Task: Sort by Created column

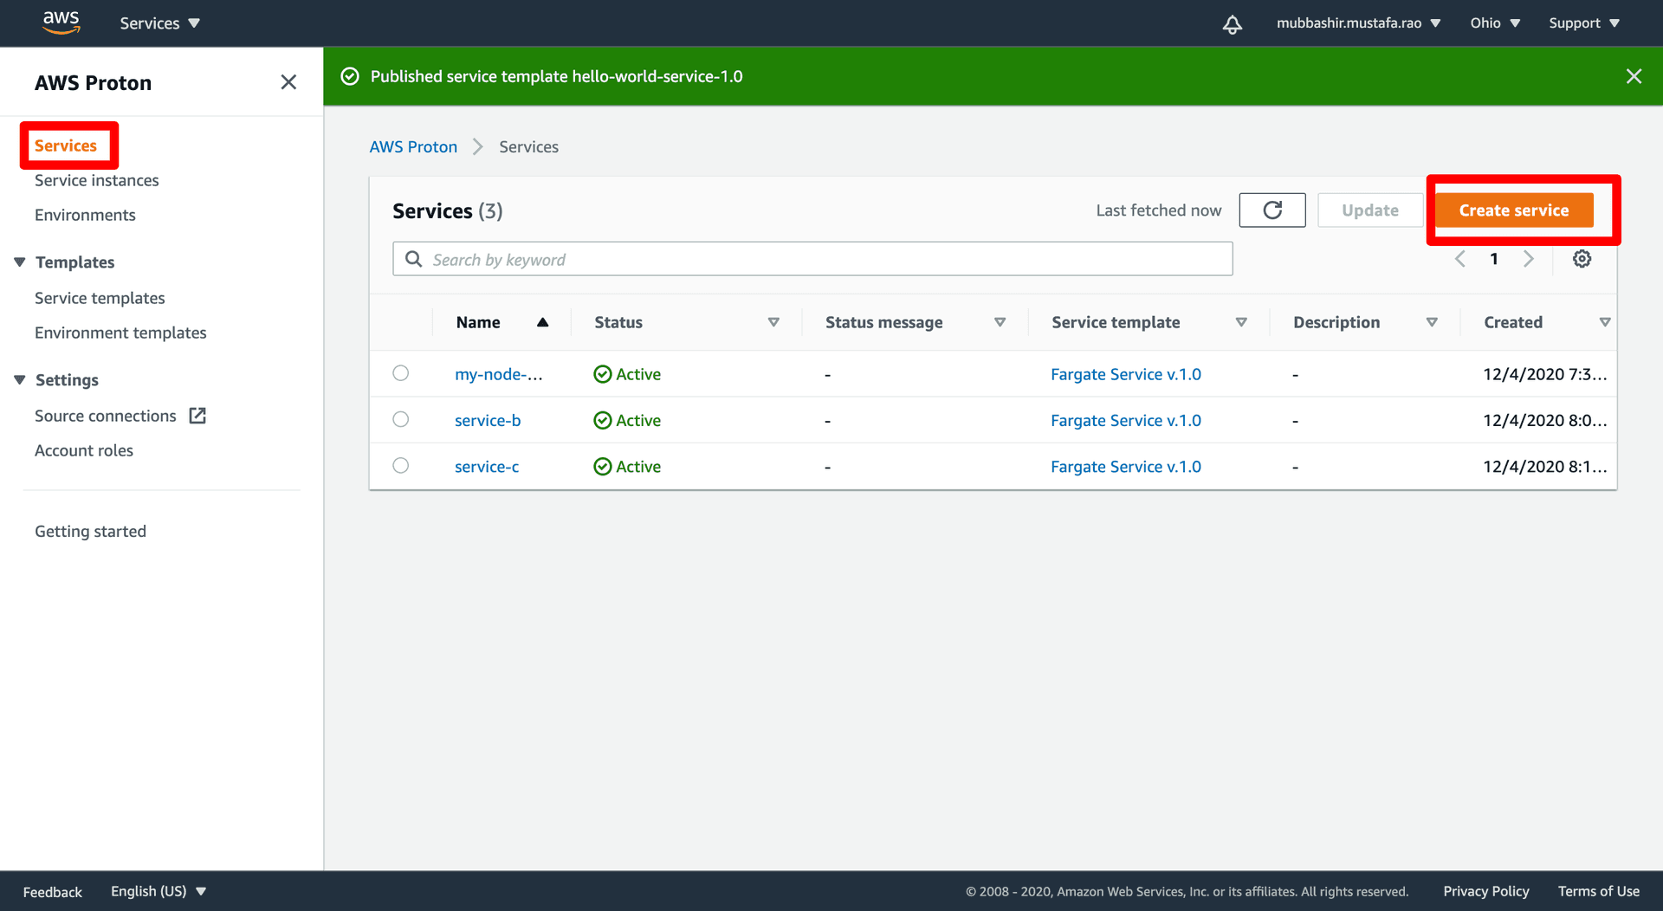Action: (x=1605, y=322)
